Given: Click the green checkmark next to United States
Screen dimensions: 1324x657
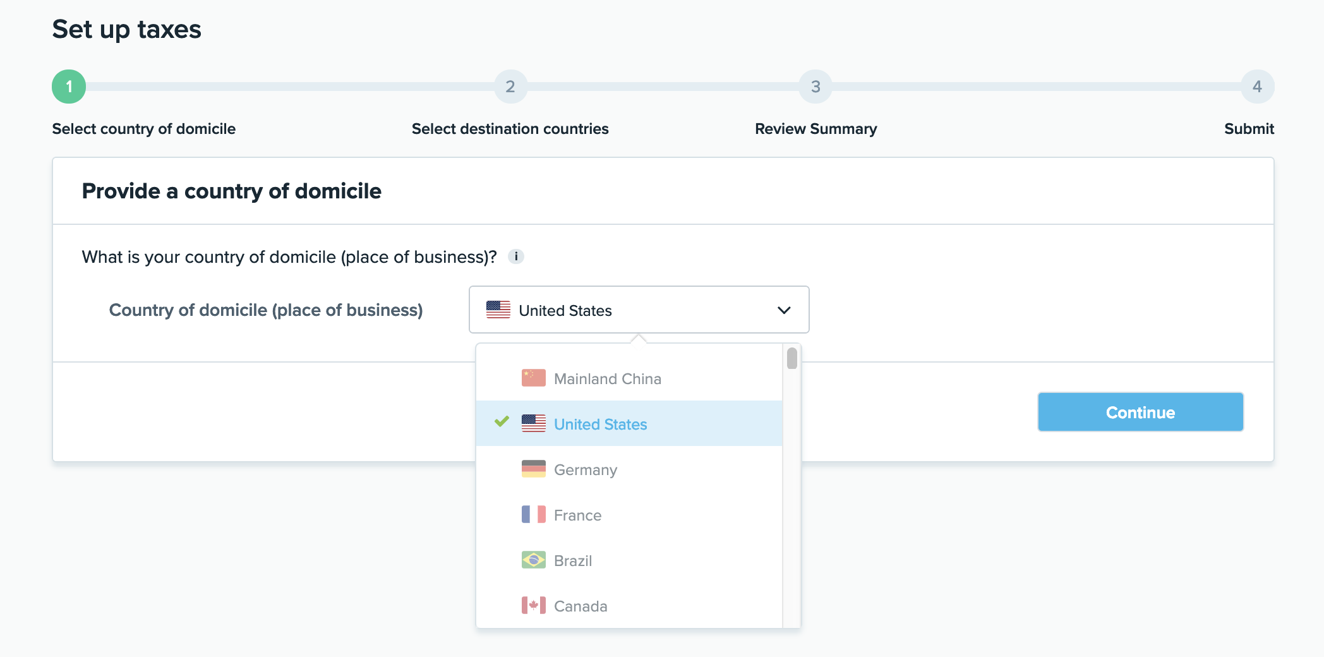Looking at the screenshot, I should (502, 422).
